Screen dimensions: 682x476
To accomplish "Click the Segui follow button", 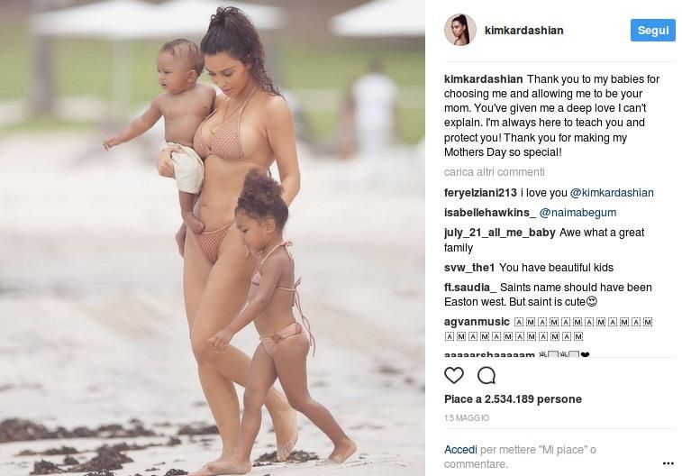I will click(x=653, y=31).
